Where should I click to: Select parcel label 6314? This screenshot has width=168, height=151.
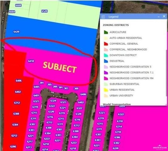coord(119,127)
